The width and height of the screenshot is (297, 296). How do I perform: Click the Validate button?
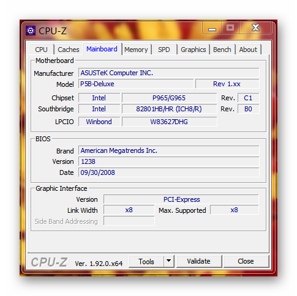tap(198, 261)
